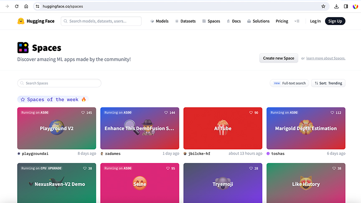Like the Tryemoji space heart

pos(251,168)
